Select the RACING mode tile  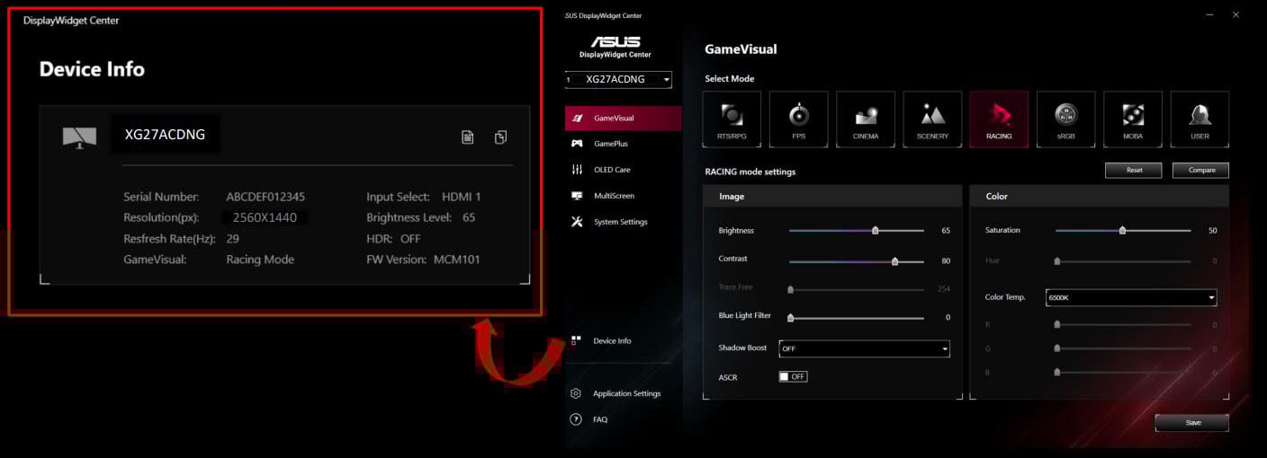[999, 119]
